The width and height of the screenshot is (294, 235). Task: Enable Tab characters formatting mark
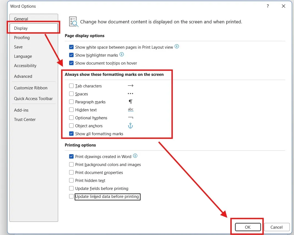(x=71, y=86)
